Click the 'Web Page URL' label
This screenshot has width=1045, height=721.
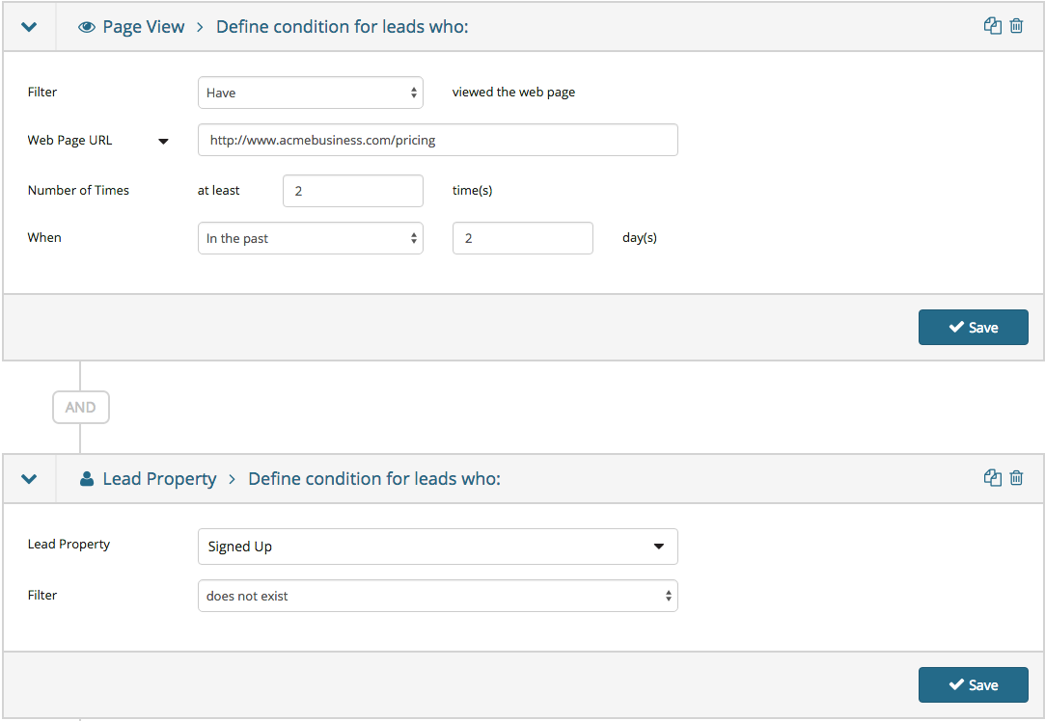(69, 141)
